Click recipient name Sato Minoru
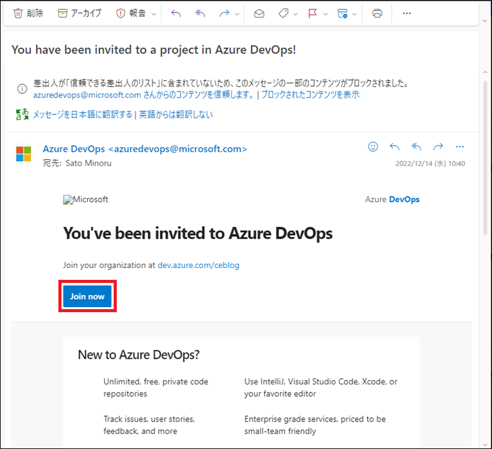Screen dimensions: 492x449 tap(88, 163)
